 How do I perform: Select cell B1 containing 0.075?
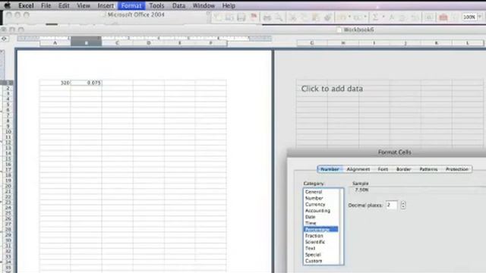pyautogui.click(x=86, y=83)
